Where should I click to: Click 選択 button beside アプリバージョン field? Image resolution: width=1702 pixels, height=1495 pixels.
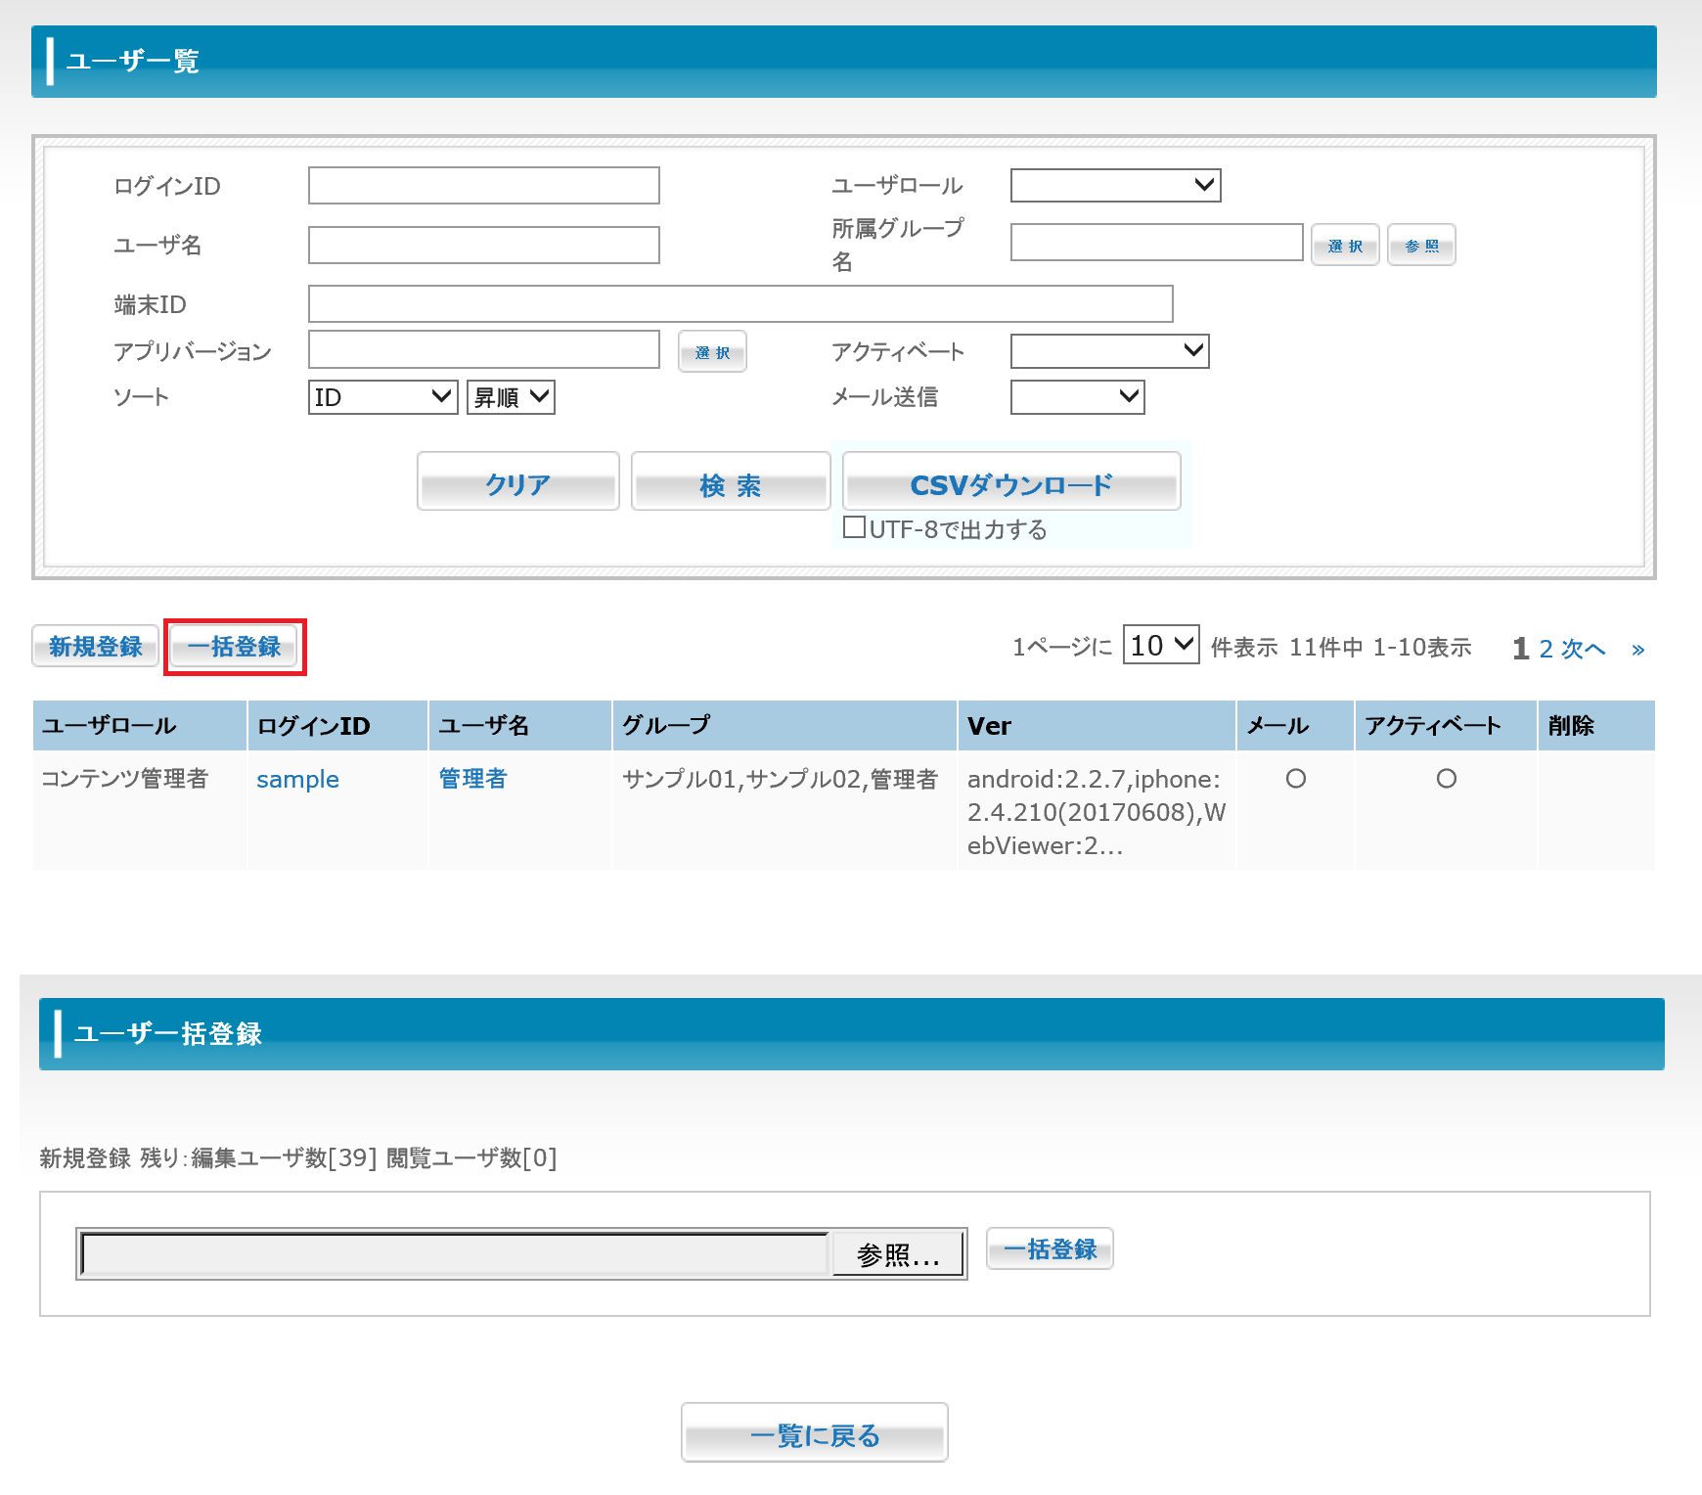(712, 352)
